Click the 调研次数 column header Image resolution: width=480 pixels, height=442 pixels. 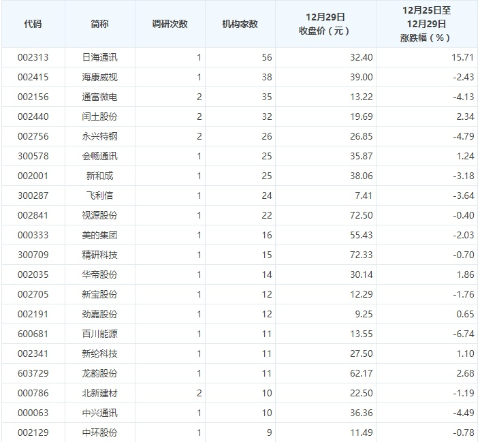pyautogui.click(x=170, y=24)
